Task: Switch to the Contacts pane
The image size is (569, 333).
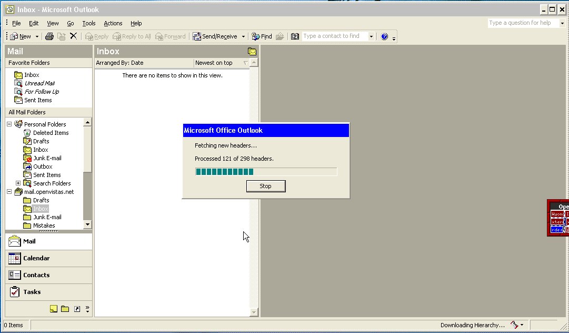Action: 48,275
